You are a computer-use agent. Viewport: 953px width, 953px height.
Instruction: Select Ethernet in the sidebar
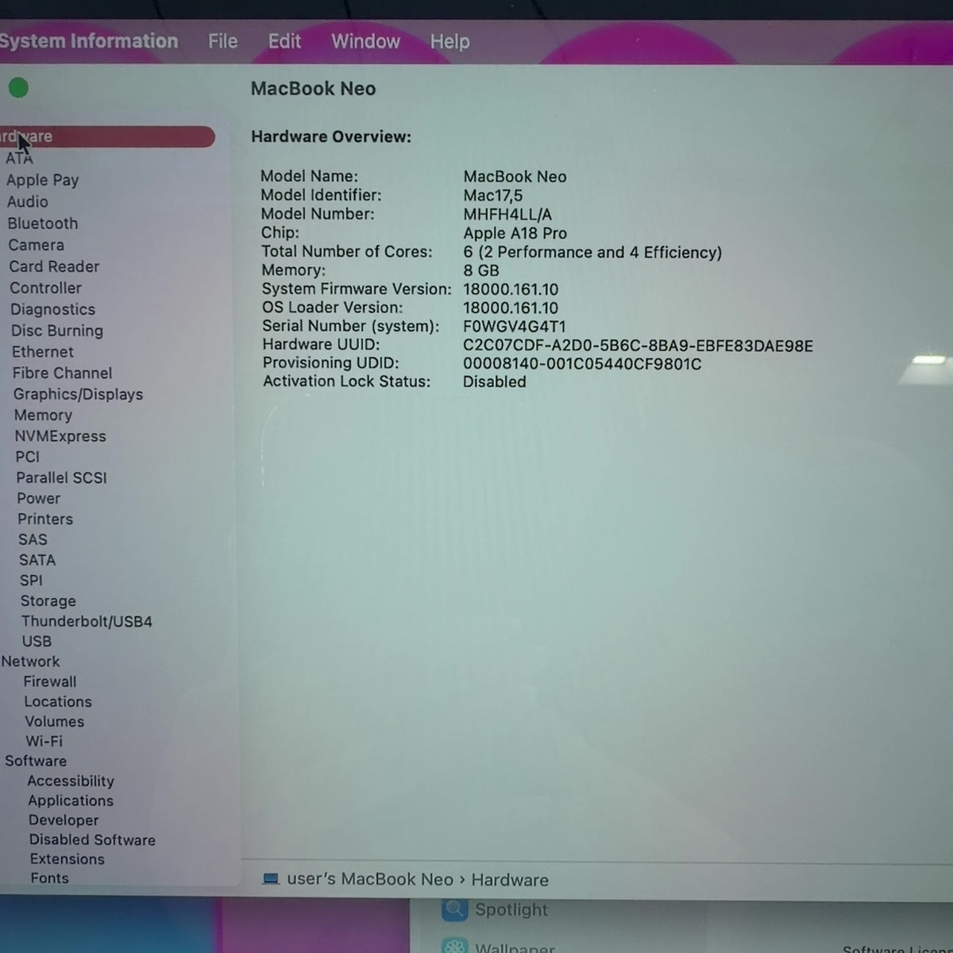click(x=43, y=351)
